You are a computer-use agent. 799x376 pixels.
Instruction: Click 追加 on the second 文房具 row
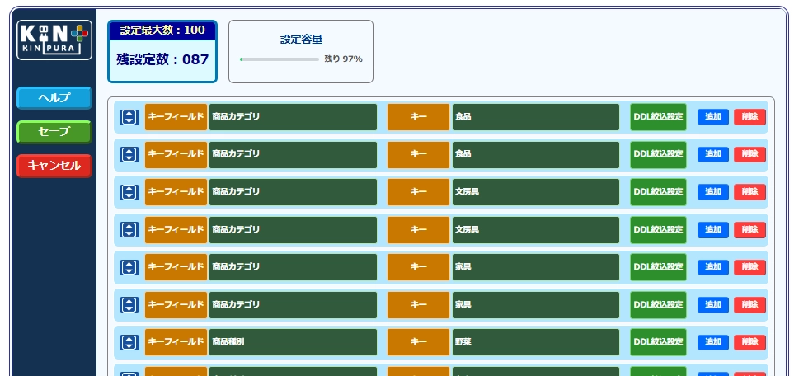pos(713,230)
